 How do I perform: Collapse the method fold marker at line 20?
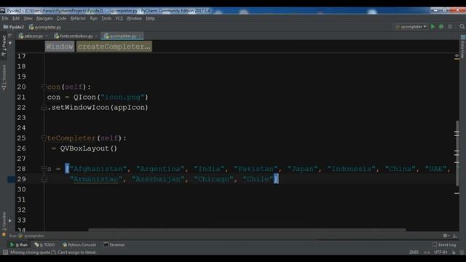tap(44, 87)
